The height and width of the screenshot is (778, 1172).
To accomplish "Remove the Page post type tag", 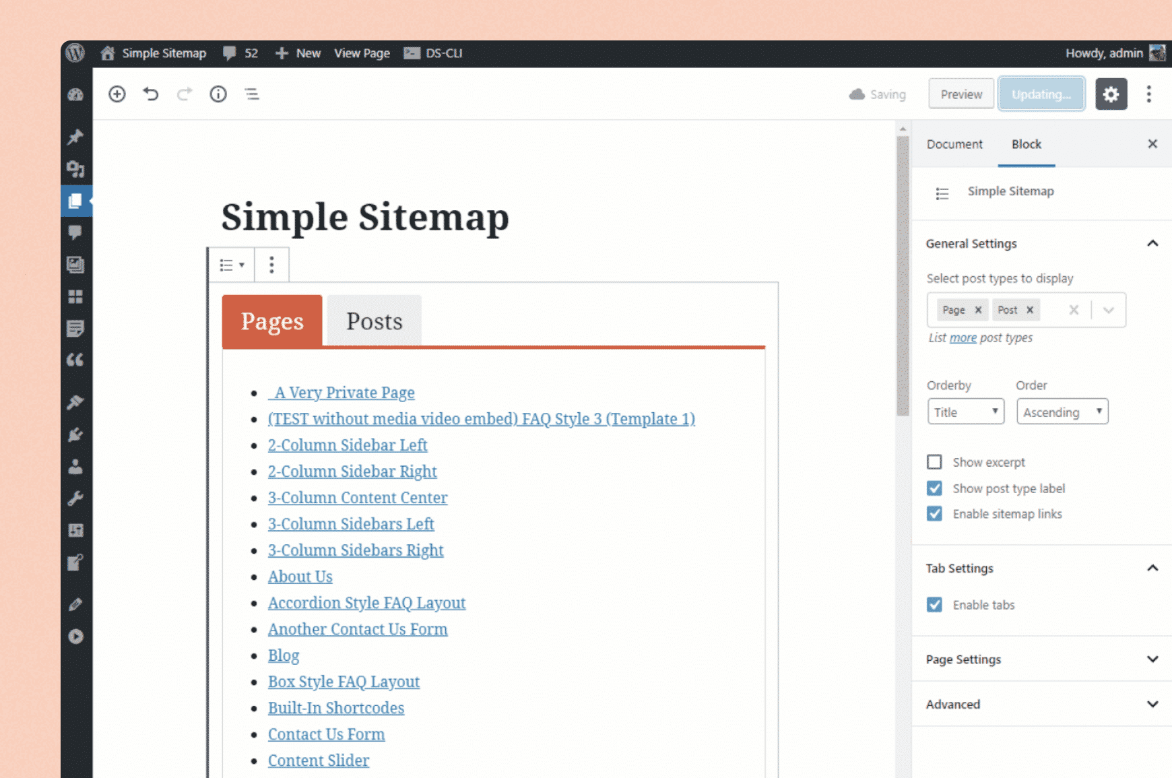I will (x=978, y=310).
